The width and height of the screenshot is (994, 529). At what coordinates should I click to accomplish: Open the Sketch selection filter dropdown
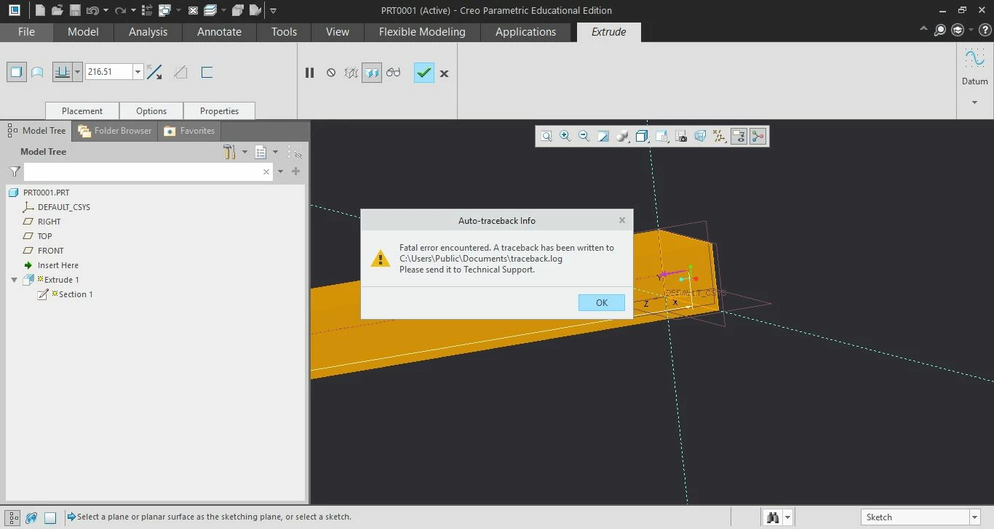975,517
